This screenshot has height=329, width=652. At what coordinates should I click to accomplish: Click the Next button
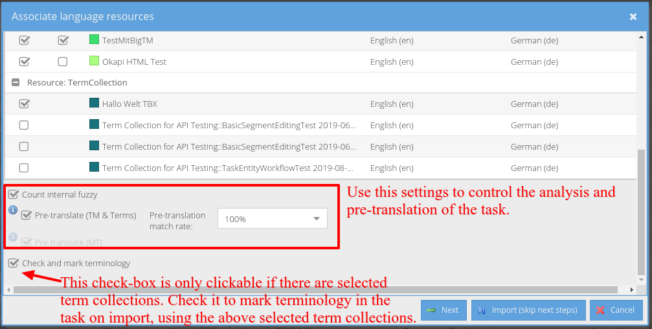[x=443, y=310]
